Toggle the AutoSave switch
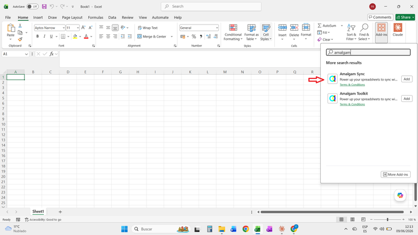 coord(32,6)
